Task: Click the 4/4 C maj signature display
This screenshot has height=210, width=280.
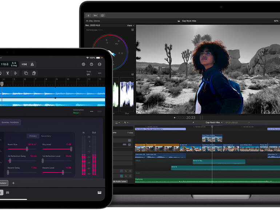Action: click(14, 64)
